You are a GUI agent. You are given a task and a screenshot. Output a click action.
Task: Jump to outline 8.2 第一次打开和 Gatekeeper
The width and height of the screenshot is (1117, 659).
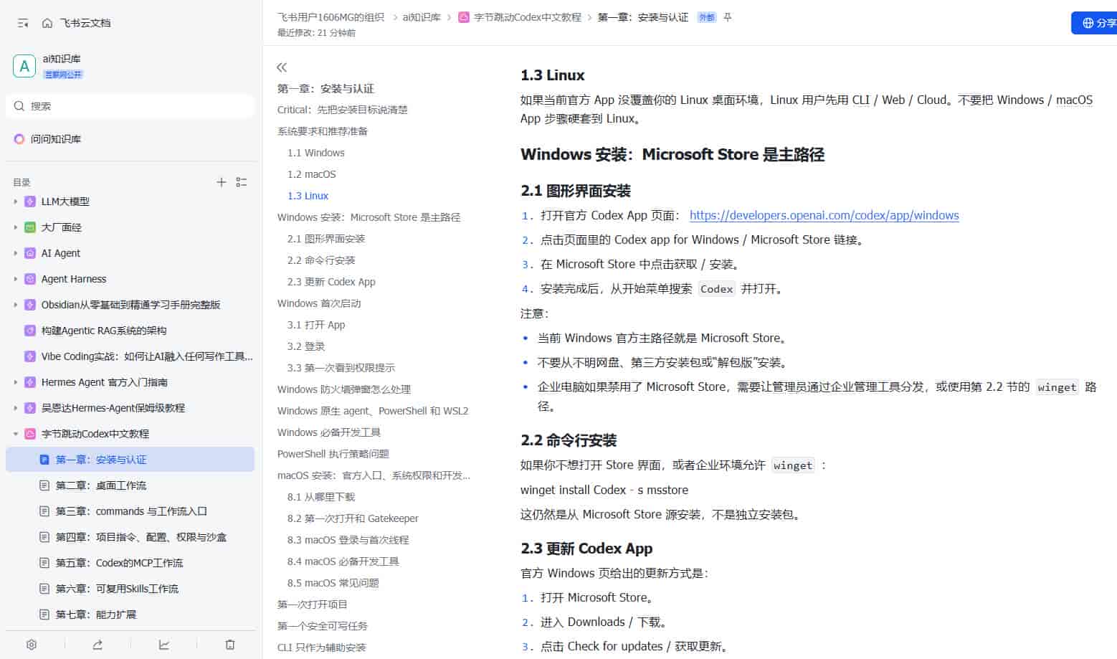pos(353,518)
